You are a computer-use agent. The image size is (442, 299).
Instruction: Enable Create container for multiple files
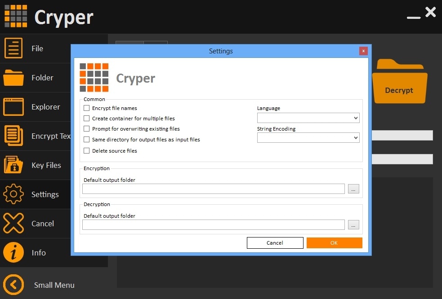coord(86,118)
